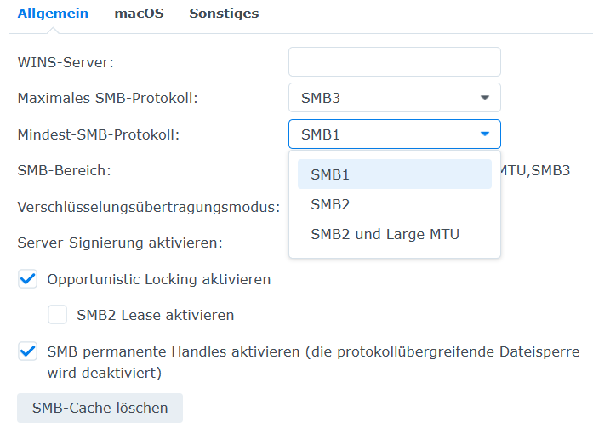Click the Server-Signierung aktivieren label
This screenshot has width=593, height=440.
tap(120, 243)
